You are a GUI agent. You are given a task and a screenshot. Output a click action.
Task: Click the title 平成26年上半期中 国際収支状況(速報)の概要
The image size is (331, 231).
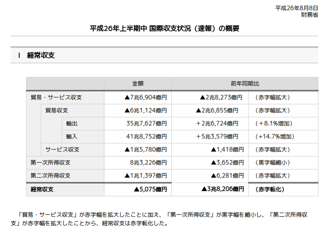click(x=164, y=28)
